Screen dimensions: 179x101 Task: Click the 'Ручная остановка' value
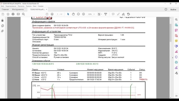point(61,57)
